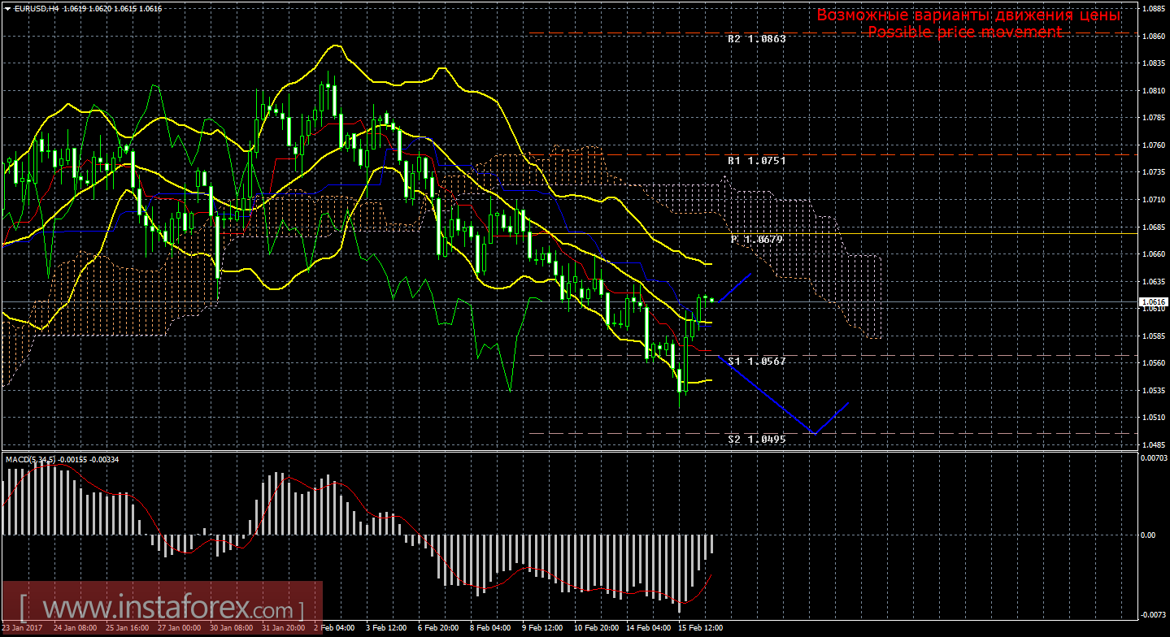Click the 10 Feb 20:00 time label
Viewport: 1170px width, 637px height.
(x=594, y=628)
